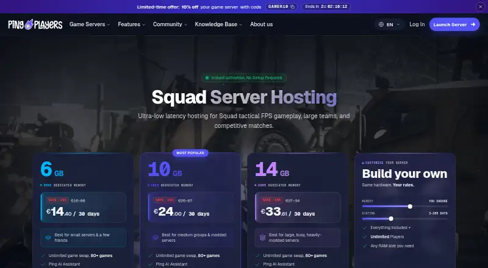Click the Build your own heading
This screenshot has width=488, height=268.
(x=404, y=174)
